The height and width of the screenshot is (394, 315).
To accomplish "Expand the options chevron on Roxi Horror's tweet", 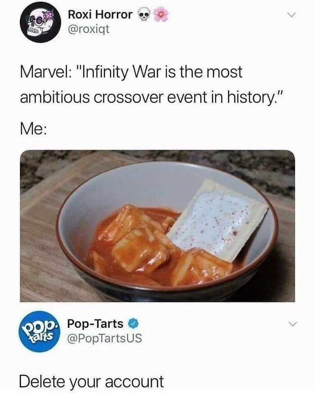I will pyautogui.click(x=292, y=15).
